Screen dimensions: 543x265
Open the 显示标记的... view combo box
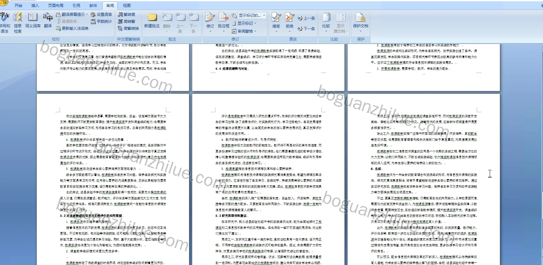[252, 15]
